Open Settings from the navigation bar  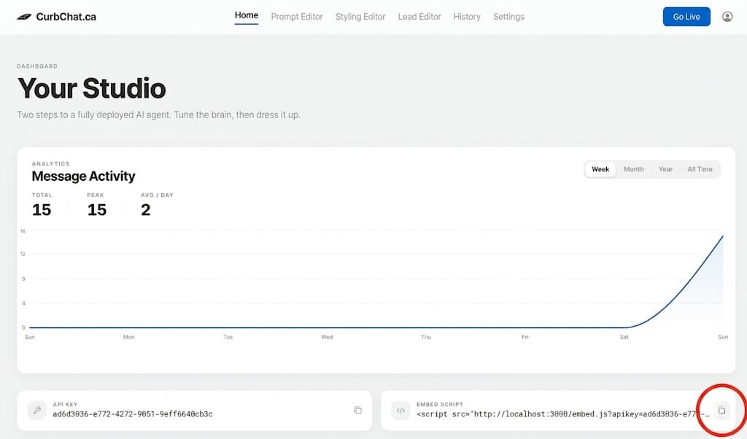pyautogui.click(x=508, y=16)
